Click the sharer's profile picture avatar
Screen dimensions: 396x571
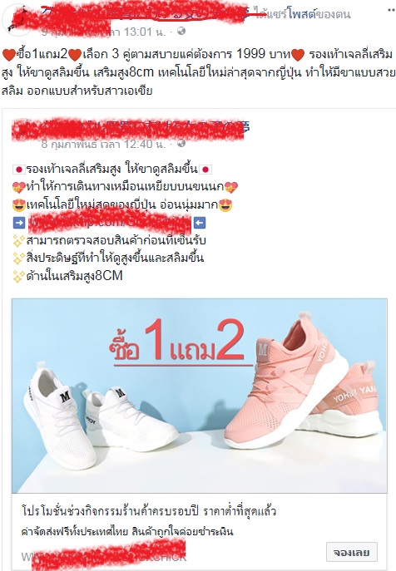click(x=17, y=21)
